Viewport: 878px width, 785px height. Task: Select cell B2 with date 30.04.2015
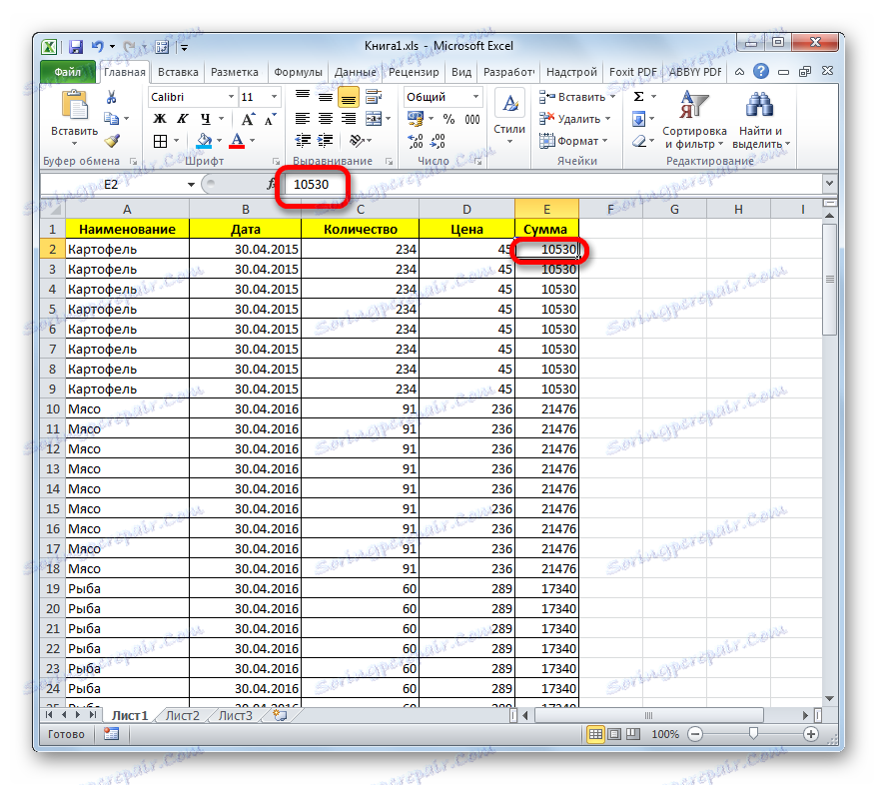(x=245, y=249)
